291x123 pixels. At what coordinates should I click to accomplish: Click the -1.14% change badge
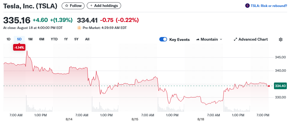19,48
